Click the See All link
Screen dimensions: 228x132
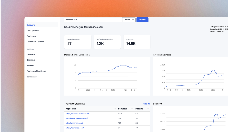click(x=146, y=104)
